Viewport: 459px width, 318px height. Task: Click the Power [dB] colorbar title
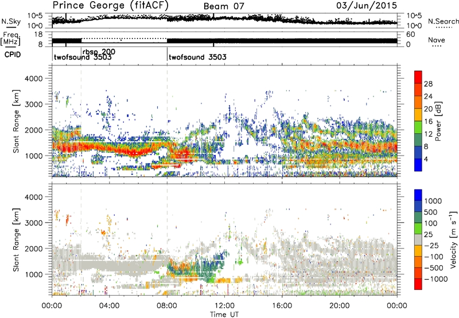pos(438,121)
